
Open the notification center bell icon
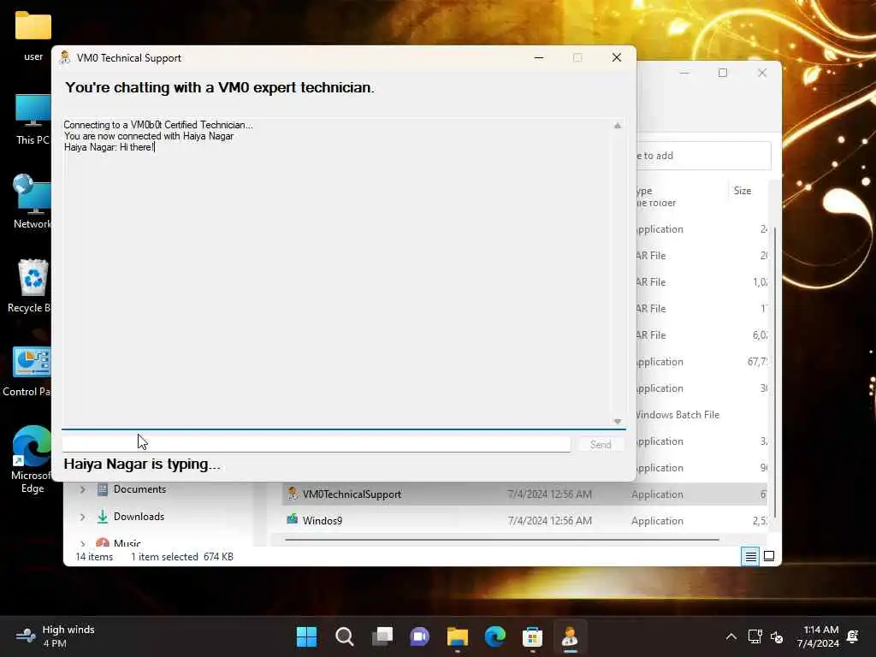(853, 636)
